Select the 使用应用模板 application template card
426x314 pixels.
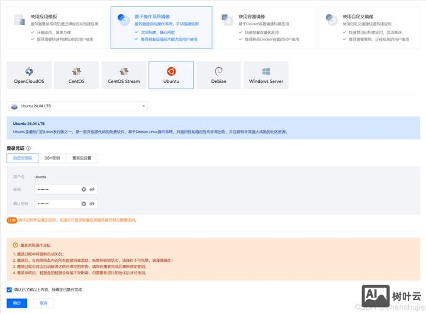coord(57,28)
